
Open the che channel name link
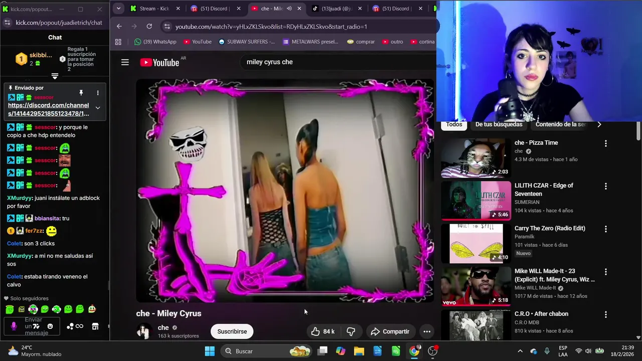point(163,327)
